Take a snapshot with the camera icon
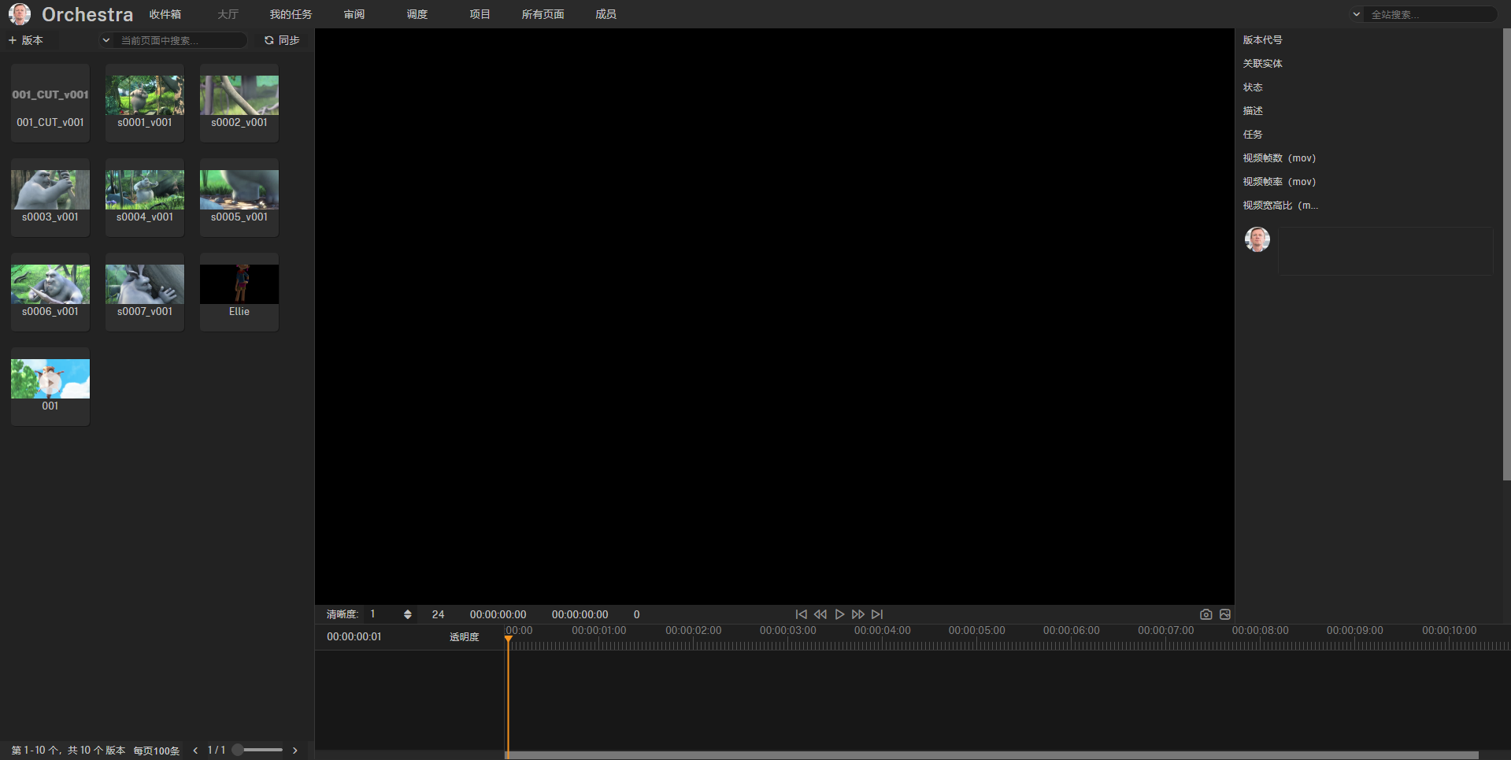 tap(1205, 614)
